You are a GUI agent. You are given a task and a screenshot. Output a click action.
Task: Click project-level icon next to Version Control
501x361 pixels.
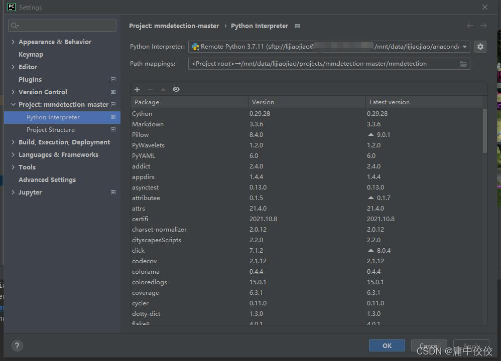click(x=113, y=92)
